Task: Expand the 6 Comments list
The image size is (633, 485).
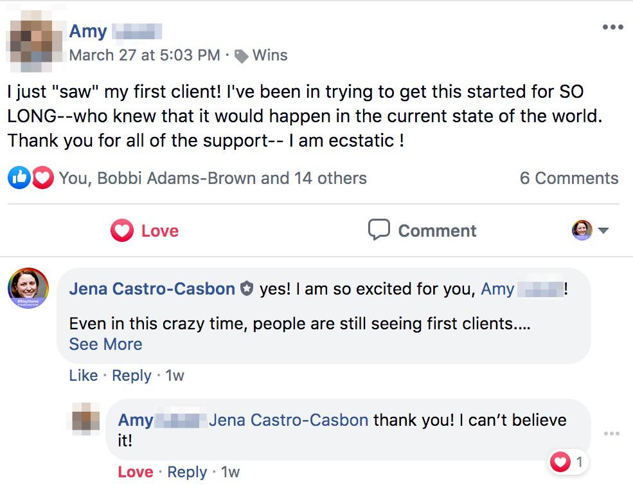Action: point(569,178)
